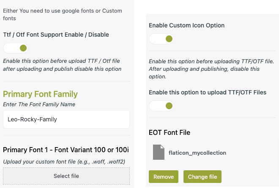Click the Primary Font 1 variant heading
The height and width of the screenshot is (188, 279).
(x=66, y=150)
